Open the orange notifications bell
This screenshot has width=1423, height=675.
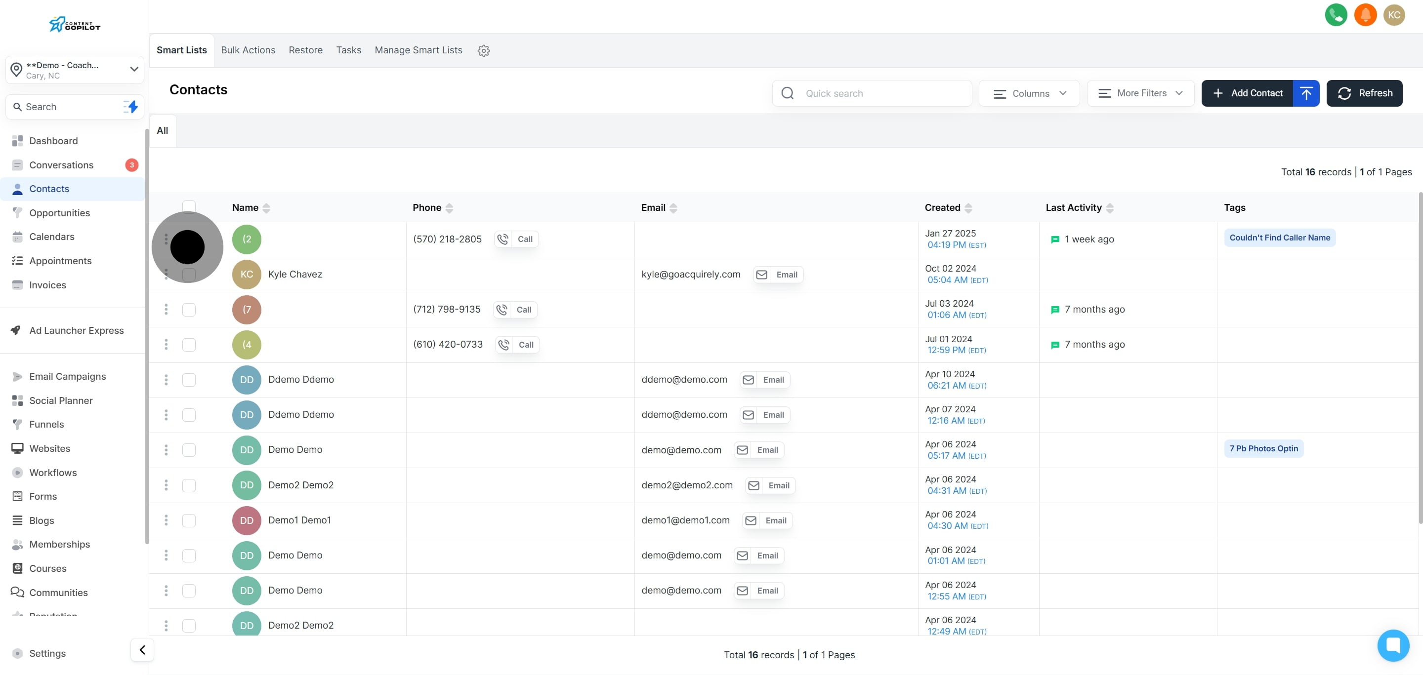pyautogui.click(x=1365, y=15)
